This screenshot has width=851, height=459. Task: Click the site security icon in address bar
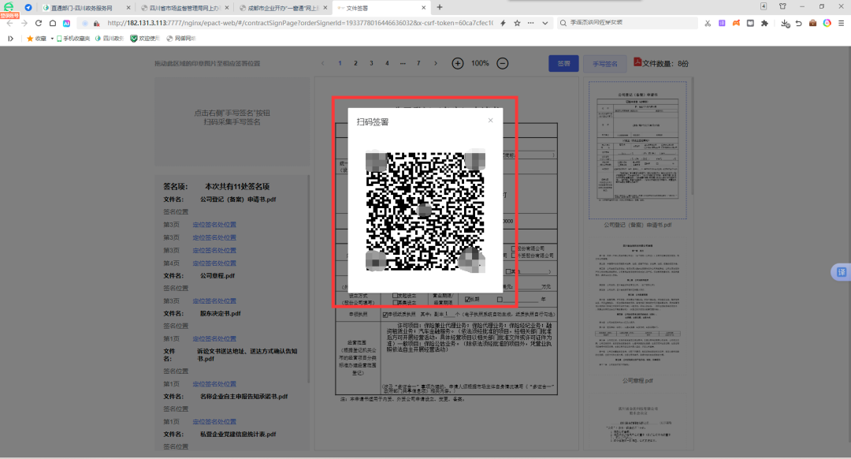click(97, 24)
